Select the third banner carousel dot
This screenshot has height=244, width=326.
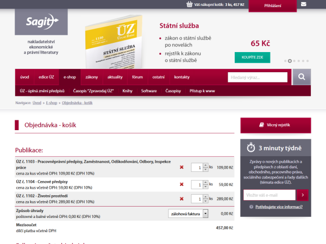(294, 61)
